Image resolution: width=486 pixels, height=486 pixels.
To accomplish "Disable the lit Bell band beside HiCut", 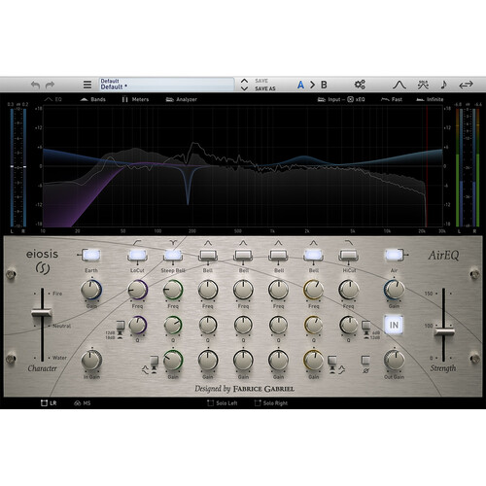I will pos(313,255).
